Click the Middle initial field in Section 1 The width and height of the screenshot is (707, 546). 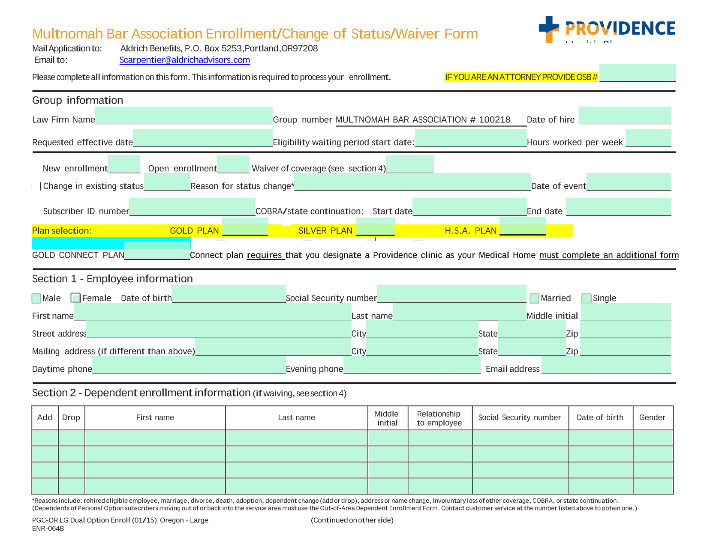626,312
